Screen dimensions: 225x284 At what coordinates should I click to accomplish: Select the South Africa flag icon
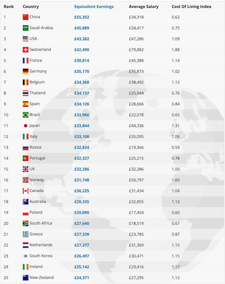25,223
